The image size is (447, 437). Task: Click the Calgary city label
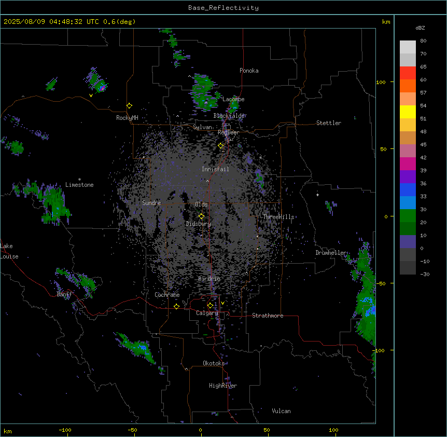[x=207, y=313]
